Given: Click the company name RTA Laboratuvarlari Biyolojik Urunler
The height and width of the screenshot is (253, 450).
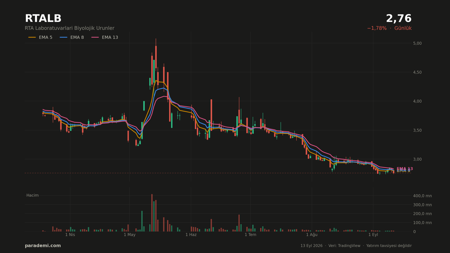Looking at the screenshot, I should click(69, 28).
